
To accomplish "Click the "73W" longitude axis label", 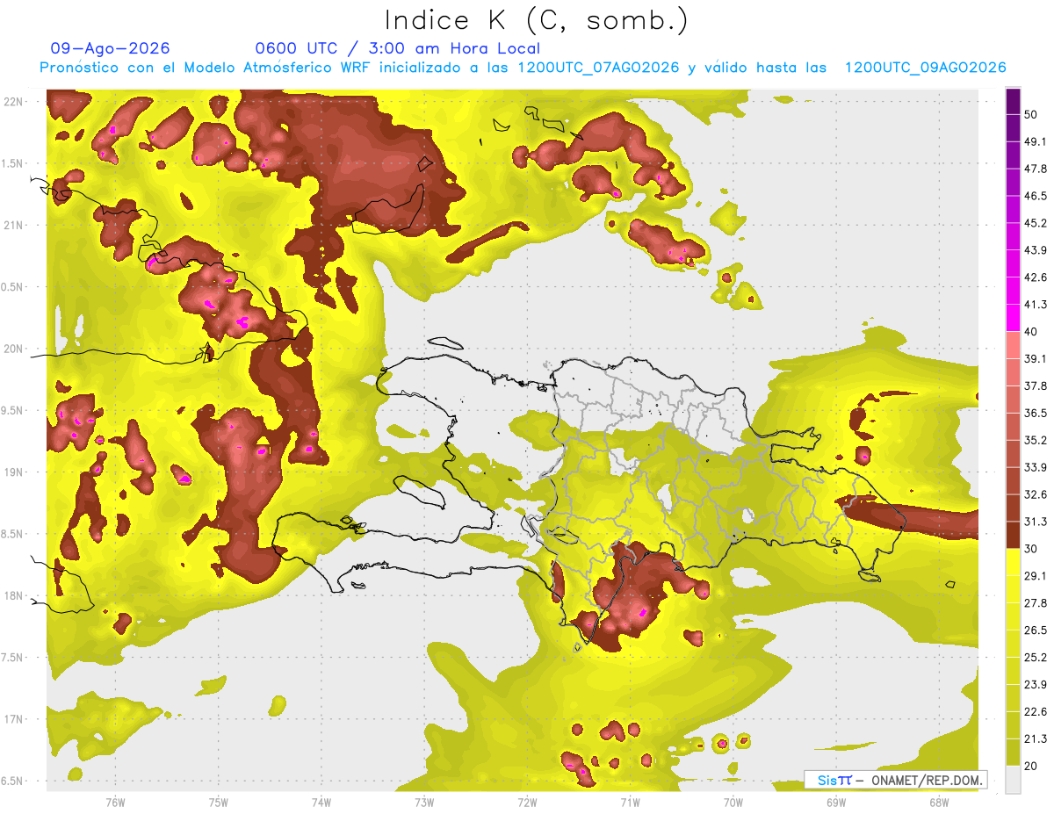I will tap(424, 802).
